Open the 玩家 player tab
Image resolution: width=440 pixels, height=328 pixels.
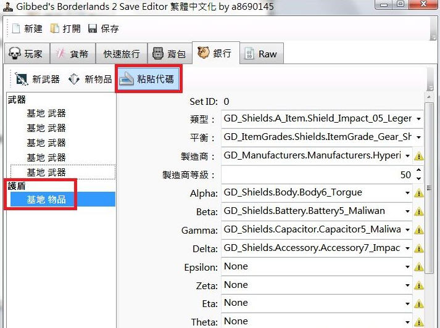click(27, 53)
